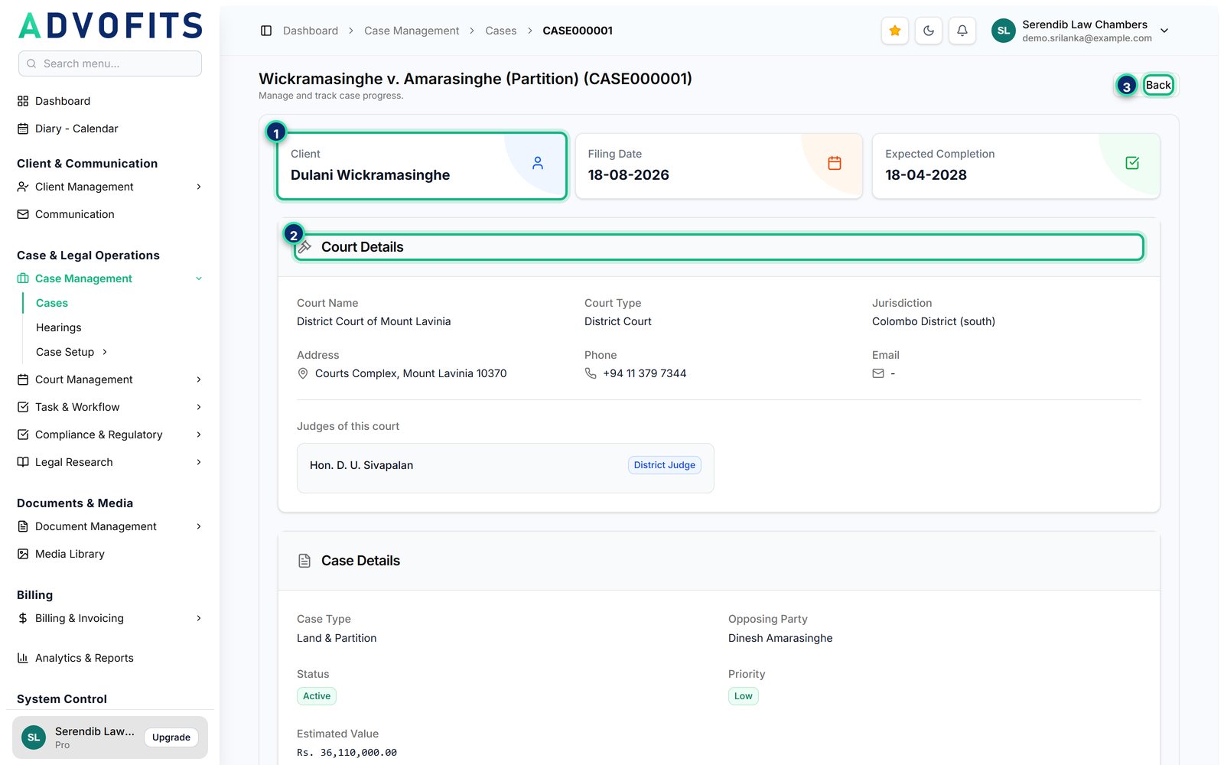Toggle dark mode moon icon
The height and width of the screenshot is (765, 1224).
coord(929,31)
